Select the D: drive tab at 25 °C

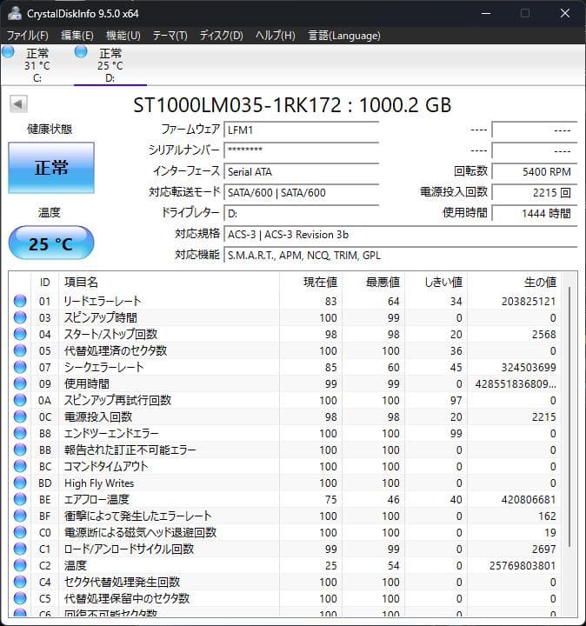click(110, 65)
